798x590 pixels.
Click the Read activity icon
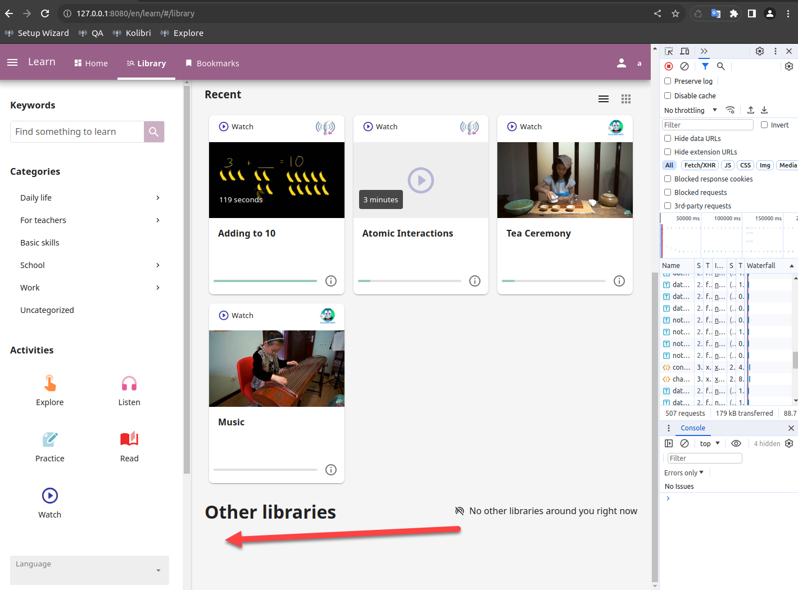pos(129,439)
